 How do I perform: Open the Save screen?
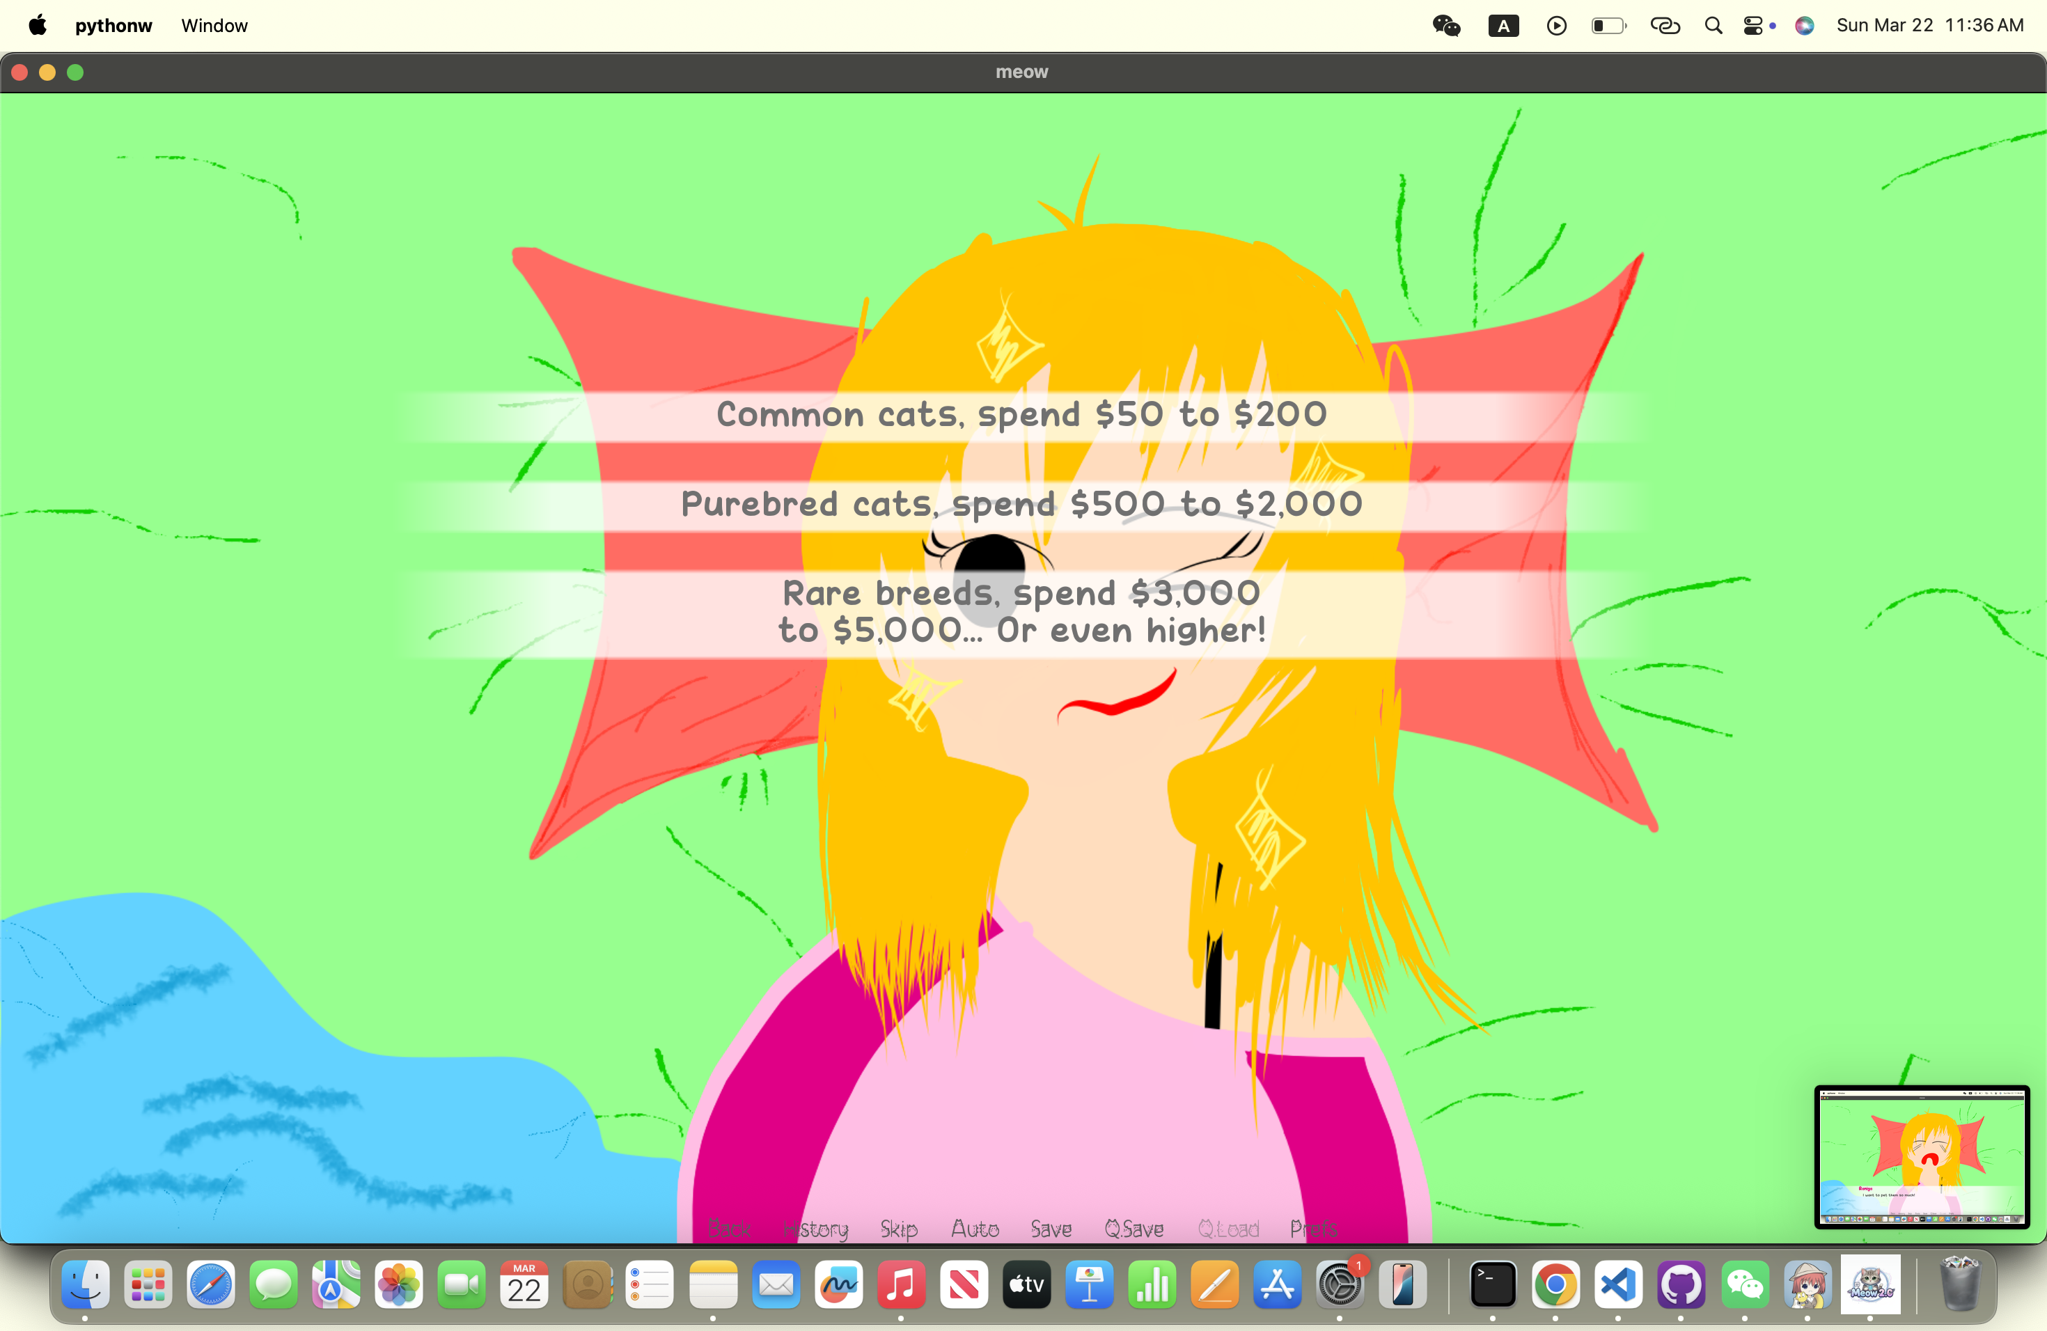(x=1051, y=1229)
